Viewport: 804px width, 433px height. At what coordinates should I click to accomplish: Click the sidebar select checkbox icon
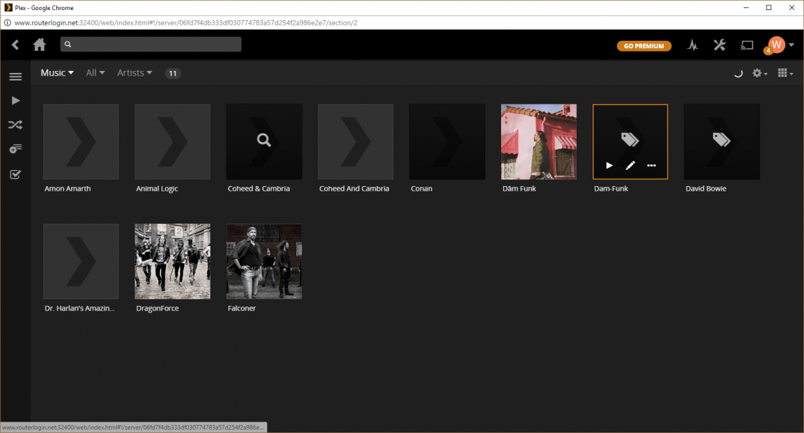tap(15, 174)
